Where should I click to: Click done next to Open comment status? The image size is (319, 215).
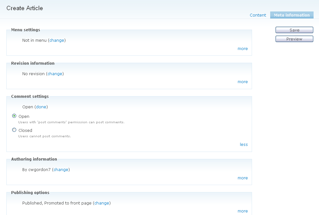[x=41, y=107]
